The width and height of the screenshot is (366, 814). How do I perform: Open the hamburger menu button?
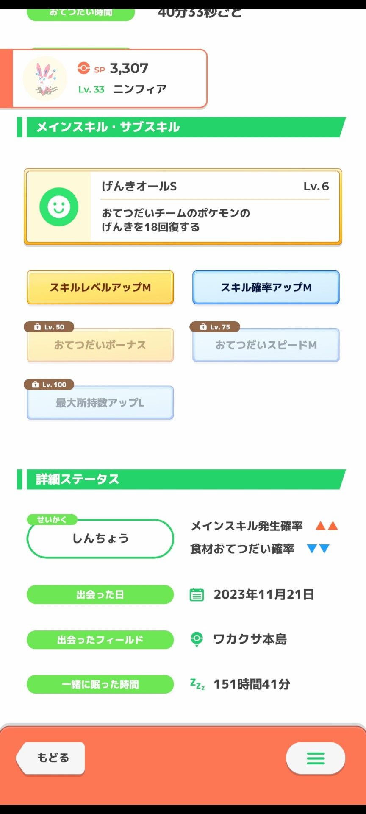pos(316,758)
